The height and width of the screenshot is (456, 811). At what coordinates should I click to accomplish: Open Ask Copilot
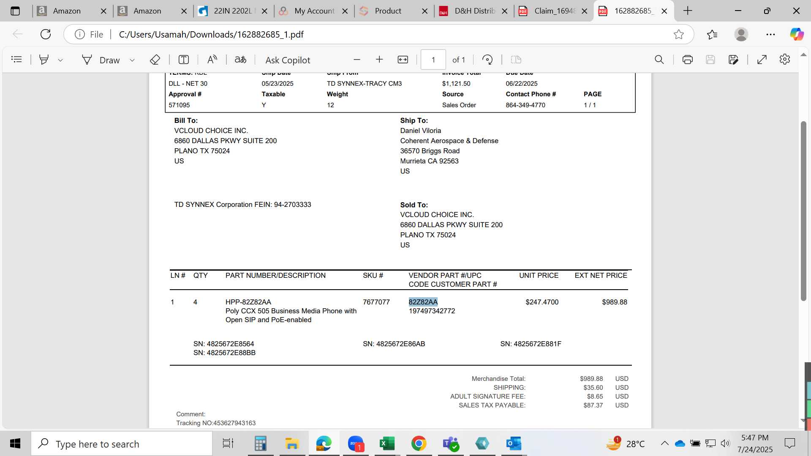pos(288,60)
